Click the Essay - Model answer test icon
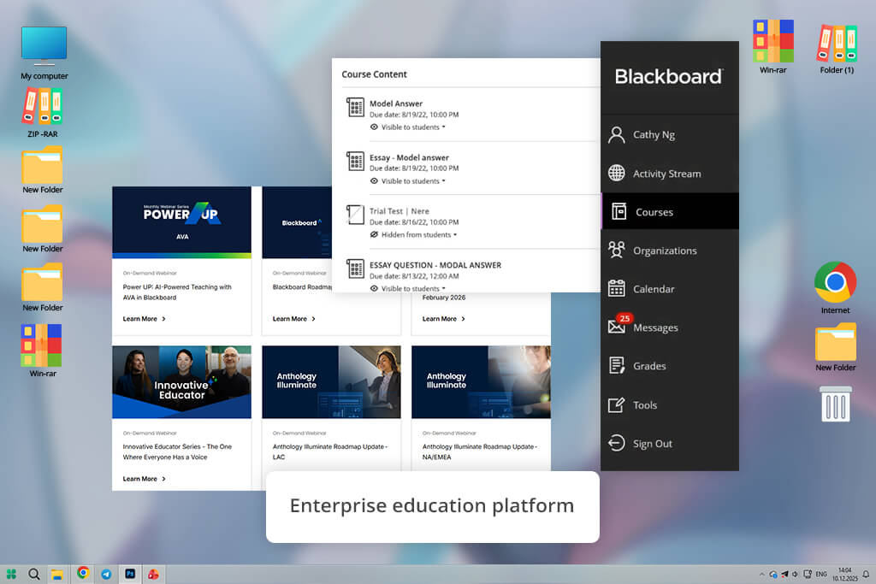 (355, 162)
